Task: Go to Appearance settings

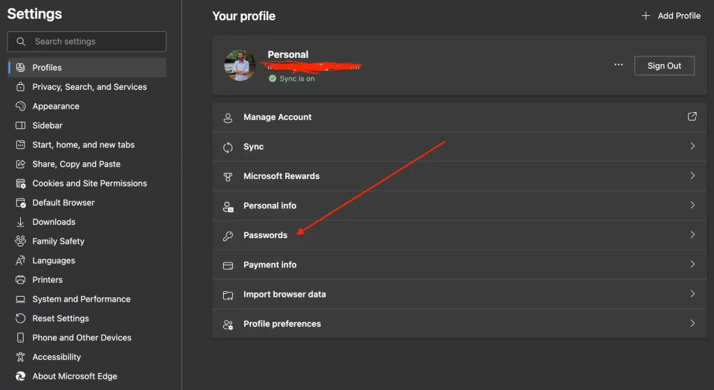Action: point(87,106)
